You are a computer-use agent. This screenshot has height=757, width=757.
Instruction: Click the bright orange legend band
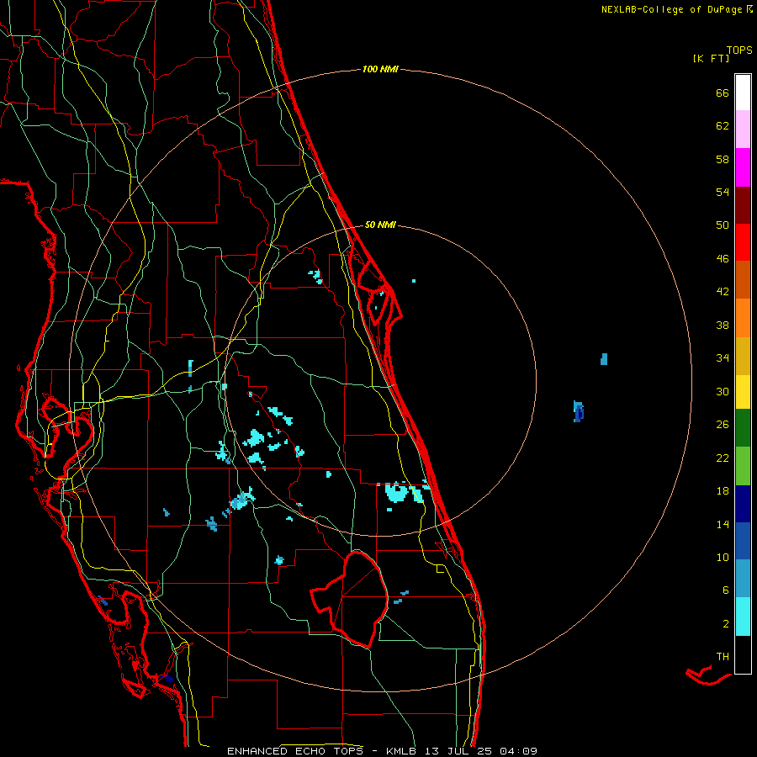click(743, 318)
